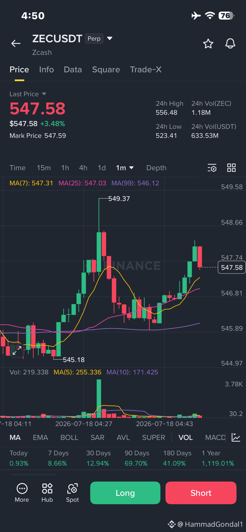
Task: Tap the 7 Days 8.66% performance
Action: point(58,458)
